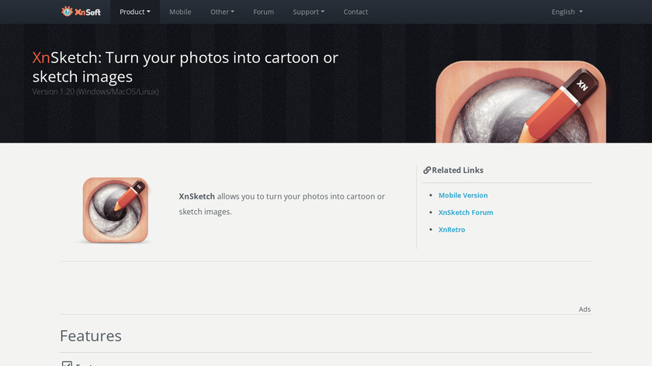652x366 pixels.
Task: Expand the Product dropdown menu
Action: point(135,12)
